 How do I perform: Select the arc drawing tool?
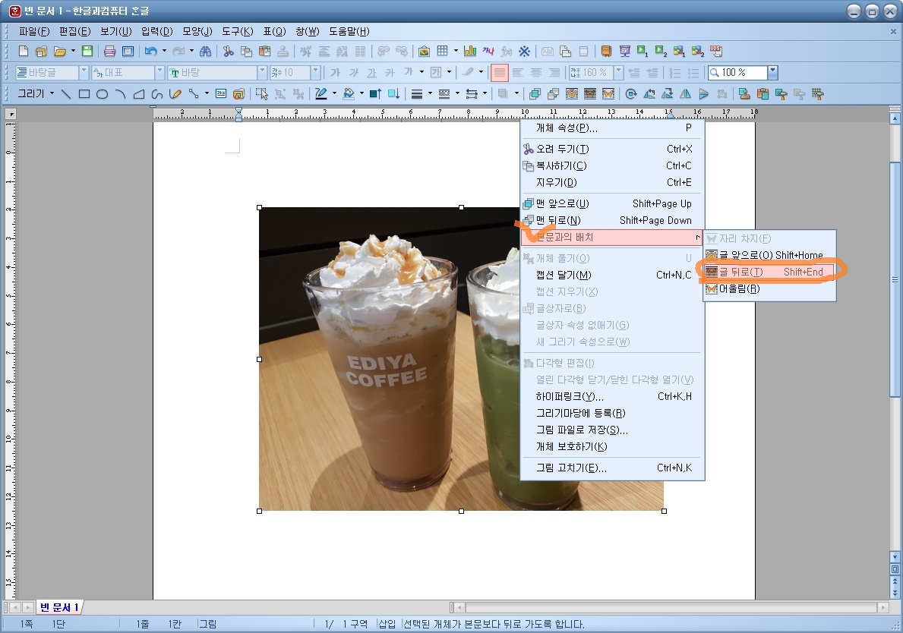pos(120,94)
